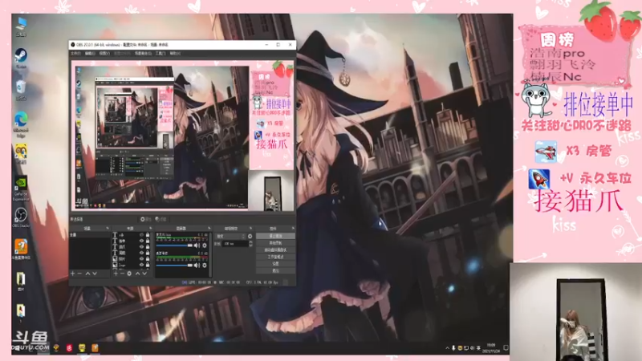Open the Properties button above the docks
Viewport: 642px width, 361px height.
click(146, 219)
